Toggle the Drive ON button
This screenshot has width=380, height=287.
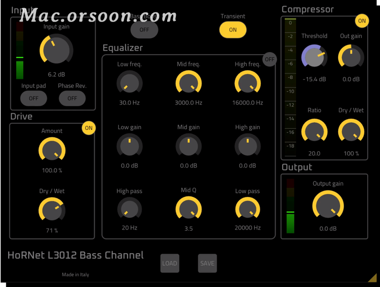[x=89, y=128]
